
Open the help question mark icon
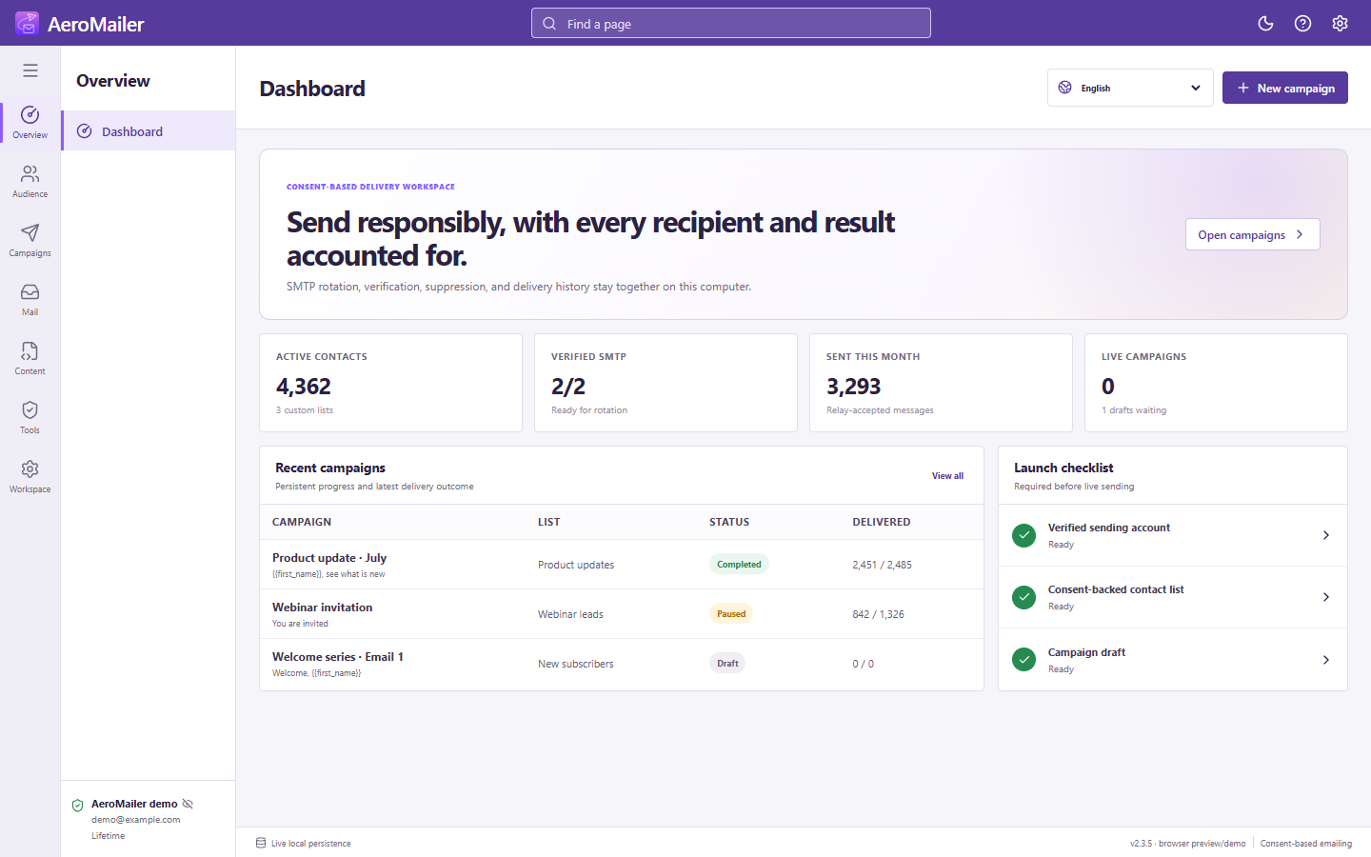point(1302,24)
